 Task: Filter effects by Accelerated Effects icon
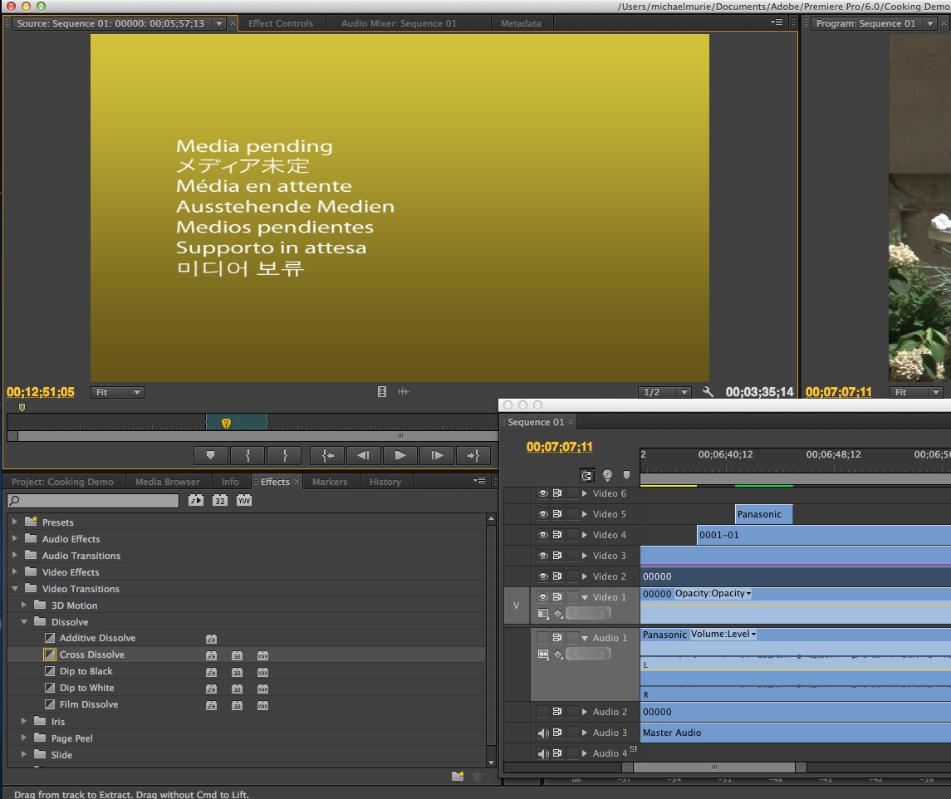197,500
